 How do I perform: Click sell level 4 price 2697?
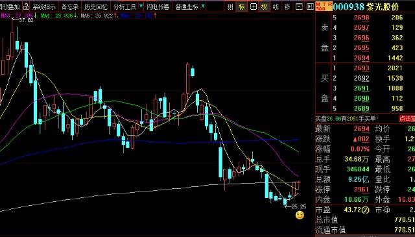(x=362, y=27)
